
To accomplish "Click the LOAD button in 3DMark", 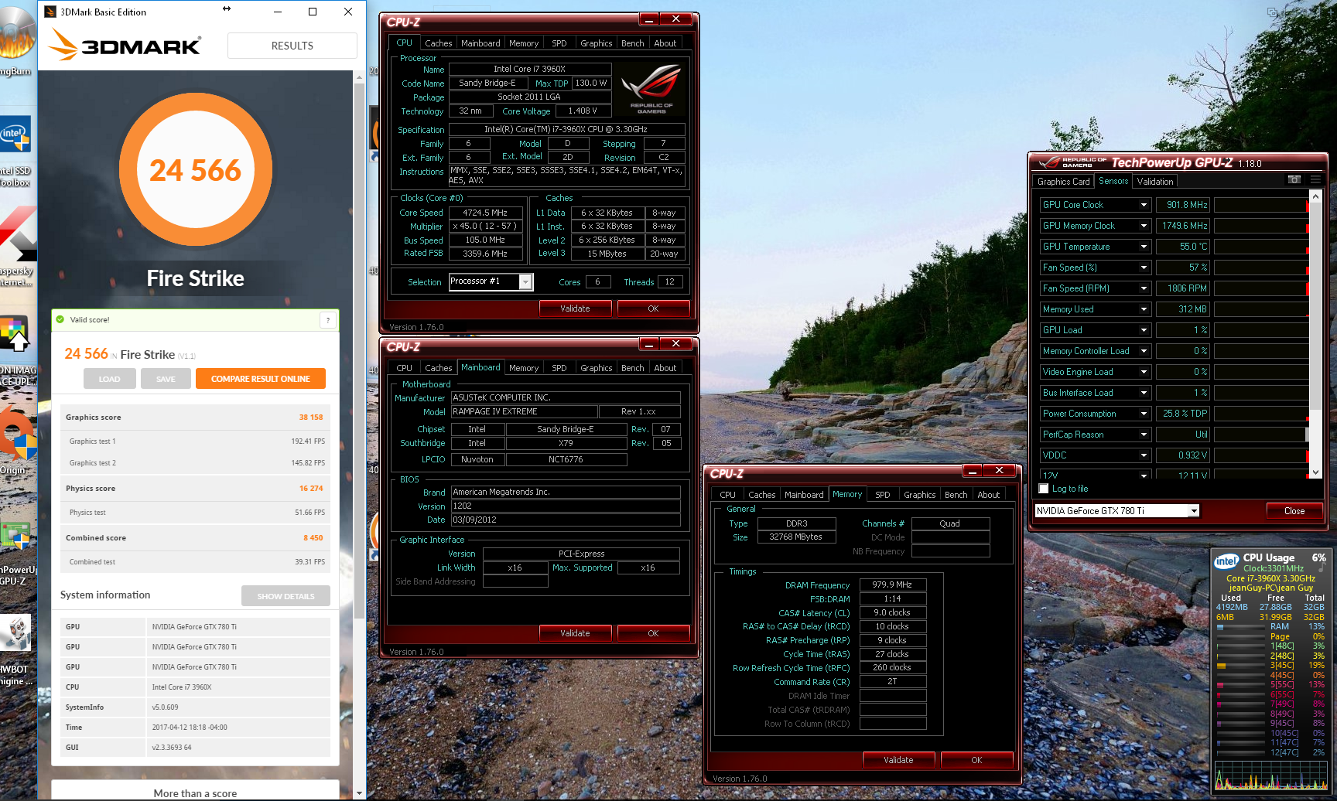I will [109, 379].
